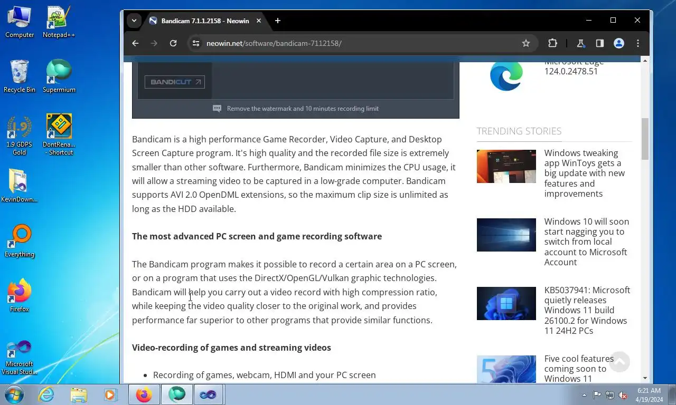
Task: Click the Windows 10 story thumbnail
Action: pos(506,235)
